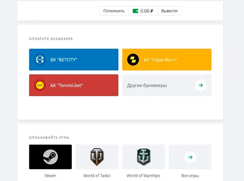Screen dimensions: 244x181
Task: Select the World of Tanks logo
Action: [97, 157]
